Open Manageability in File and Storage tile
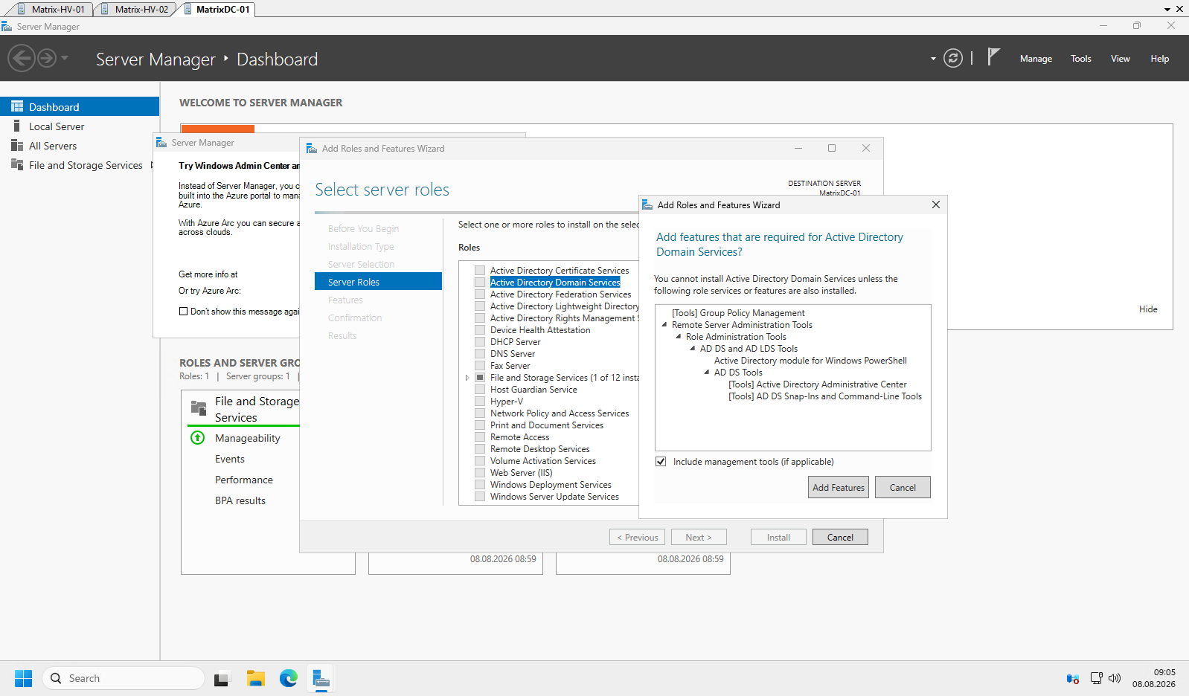 pos(248,438)
